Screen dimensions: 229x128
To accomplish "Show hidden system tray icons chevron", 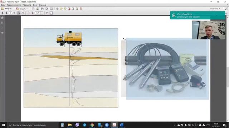I will pyautogui.click(x=175, y=125).
